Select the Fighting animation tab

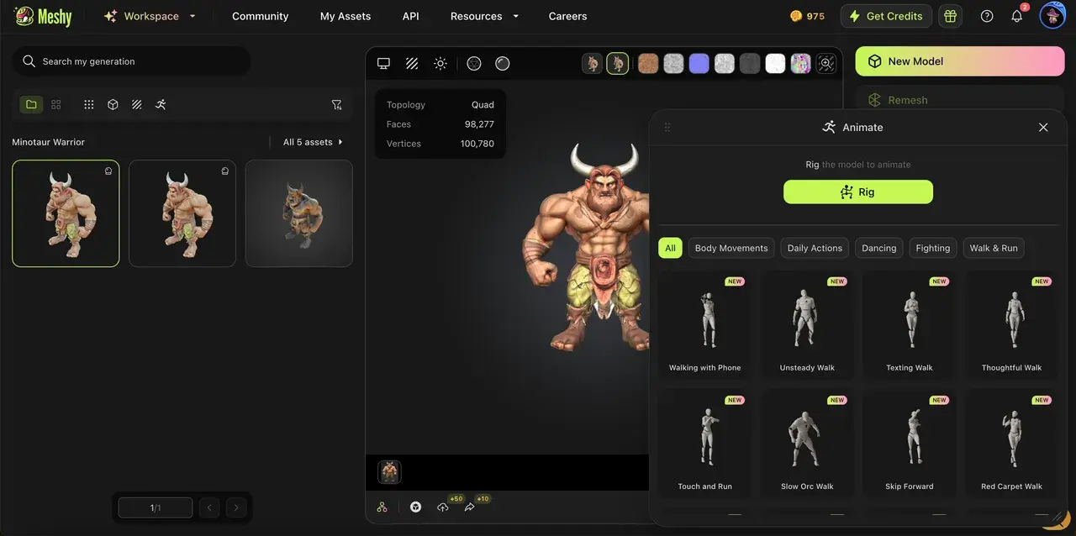coord(932,248)
